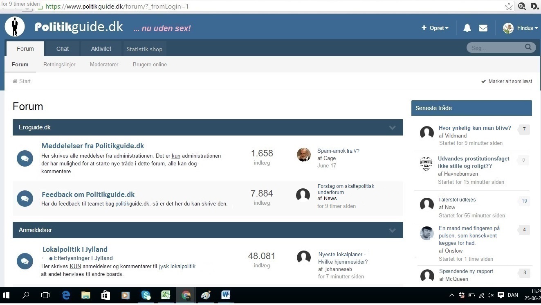Open Feedback om Politikguide.dk forum
The height and width of the screenshot is (305, 541).
(88, 194)
